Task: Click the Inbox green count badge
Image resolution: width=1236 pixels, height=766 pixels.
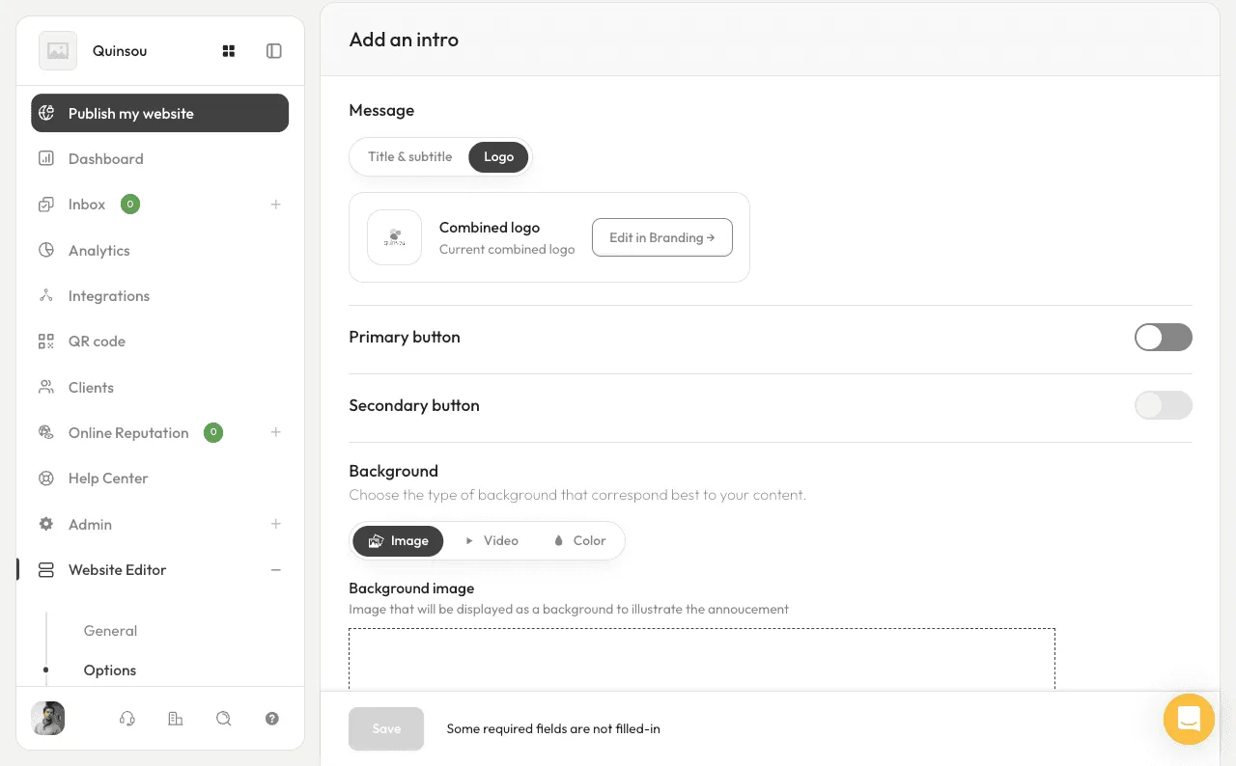Action: pyautogui.click(x=130, y=205)
